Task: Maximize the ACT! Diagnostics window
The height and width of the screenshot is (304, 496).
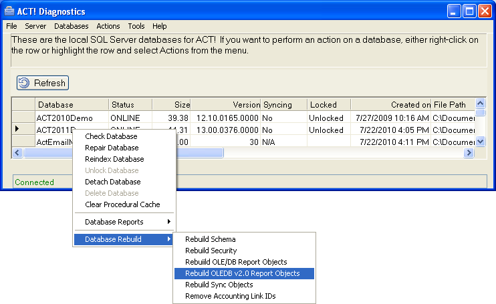Action: pyautogui.click(x=469, y=11)
